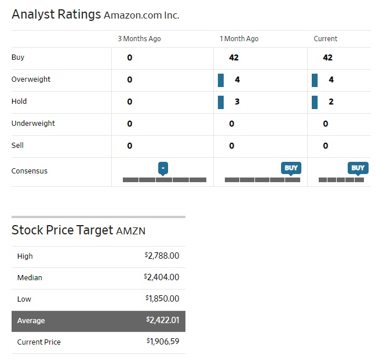Click the Buy rating row label
Screen dimensions: 379x362
click(x=18, y=57)
